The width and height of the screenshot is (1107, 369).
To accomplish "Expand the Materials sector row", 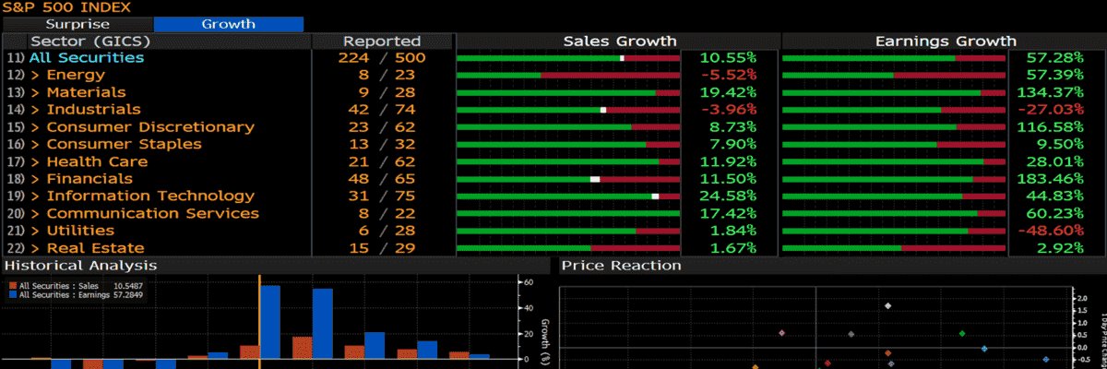I will coord(77,92).
